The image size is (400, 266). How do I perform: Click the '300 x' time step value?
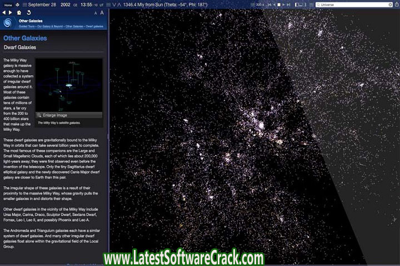259,4
